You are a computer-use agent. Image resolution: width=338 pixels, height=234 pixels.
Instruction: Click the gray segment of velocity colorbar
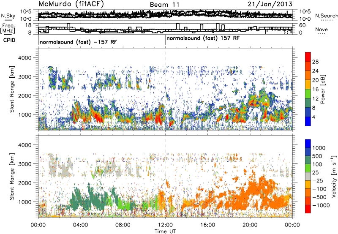pos(308,176)
